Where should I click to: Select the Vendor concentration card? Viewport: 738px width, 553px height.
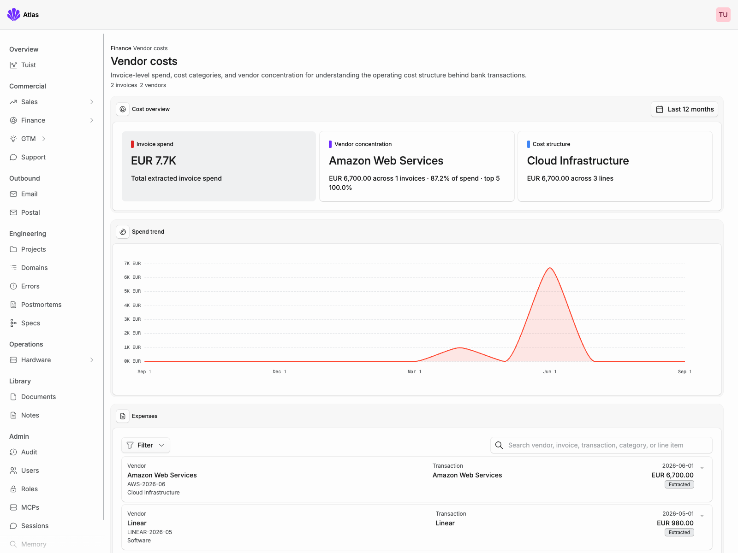click(417, 166)
